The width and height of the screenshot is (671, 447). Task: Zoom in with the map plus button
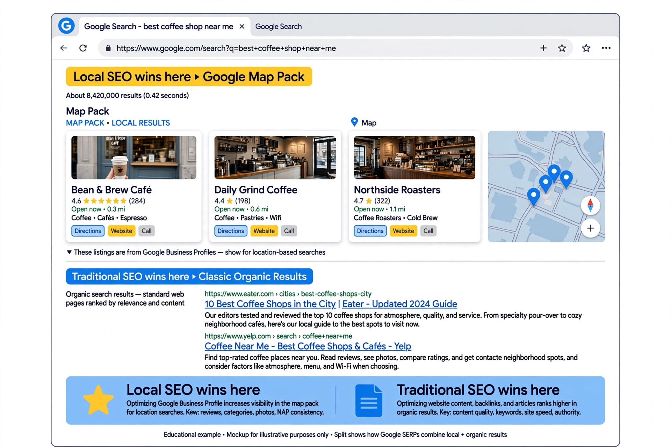pos(590,228)
